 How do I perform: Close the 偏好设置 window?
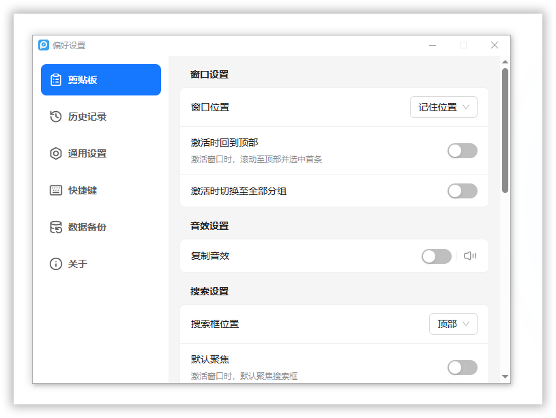pyautogui.click(x=495, y=45)
